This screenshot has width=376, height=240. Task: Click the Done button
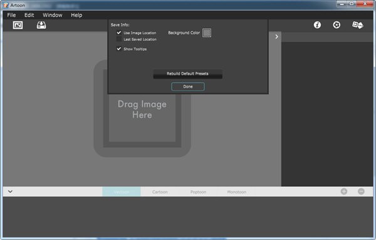[x=188, y=86]
